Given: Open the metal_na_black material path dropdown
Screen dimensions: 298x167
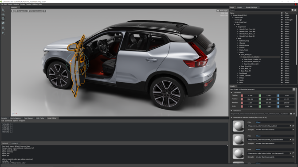Looking at the screenshot, I should [x=290, y=126].
